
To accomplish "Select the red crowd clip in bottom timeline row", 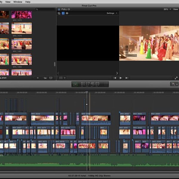I will (87, 146).
